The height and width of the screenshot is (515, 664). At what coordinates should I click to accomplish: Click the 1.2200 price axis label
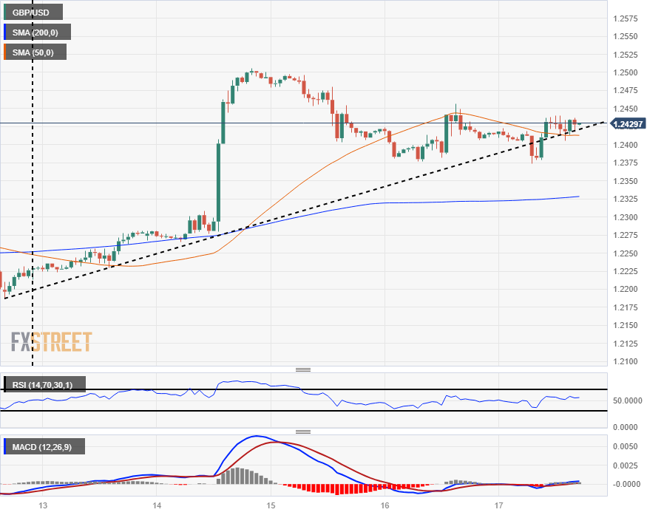(x=626, y=289)
